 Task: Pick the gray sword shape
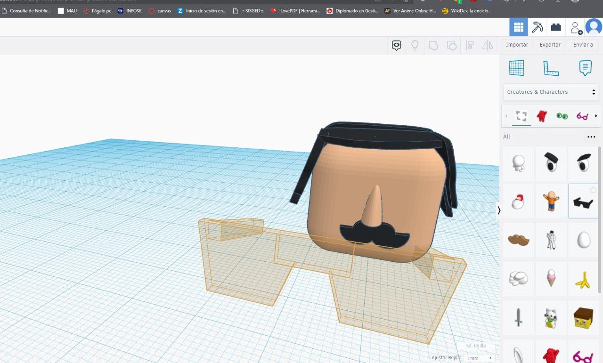coord(519,318)
